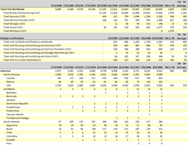Click the value 1,588 in Service Provider row
This screenshot has height=145, width=188.
[x=159, y=20]
